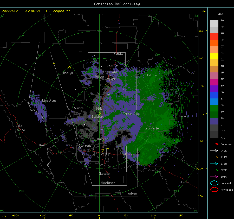Click the Calgary city label
234x219 pixels.
(x=101, y=153)
